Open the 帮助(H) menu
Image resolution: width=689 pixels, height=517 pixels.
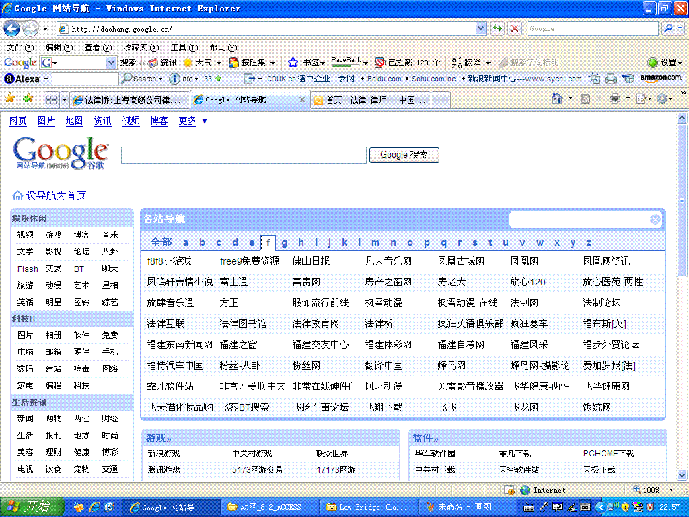click(223, 48)
